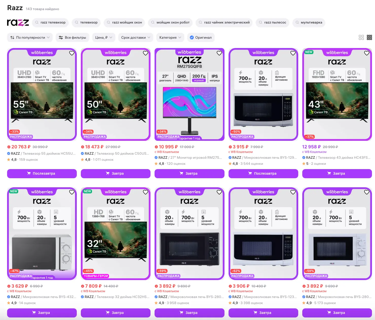Select the мойщик окон робот suggestion chip
This screenshot has width=375, height=320.
click(x=170, y=22)
